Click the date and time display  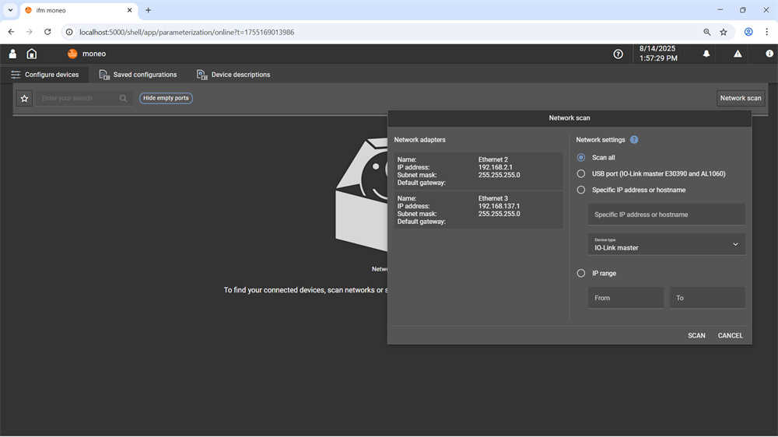(x=658, y=54)
